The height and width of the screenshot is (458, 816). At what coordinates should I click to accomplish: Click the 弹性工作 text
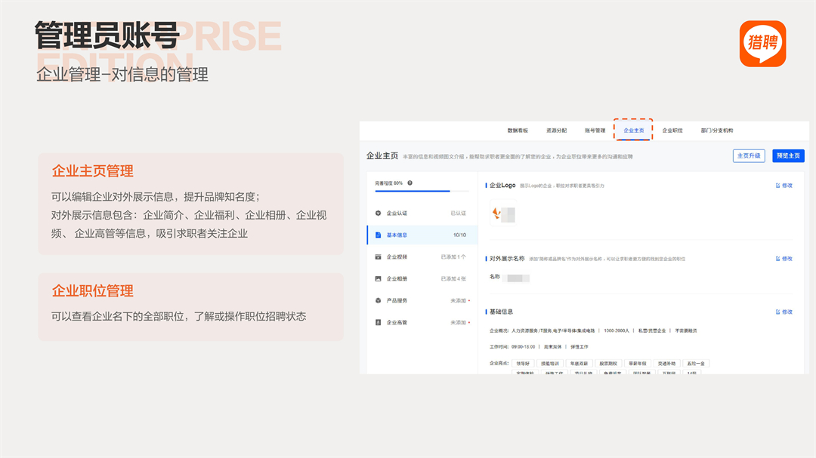(580, 347)
